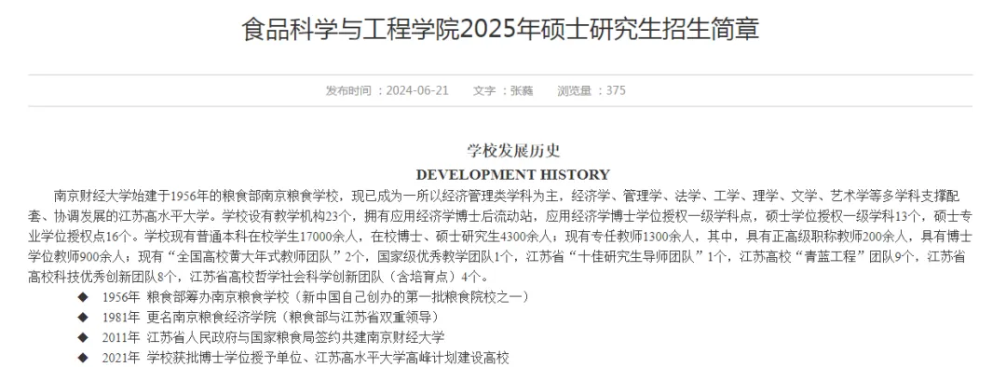1006x367 pixels.
Task: Click the diamond bullet beside 1956年
Action: coord(83,296)
